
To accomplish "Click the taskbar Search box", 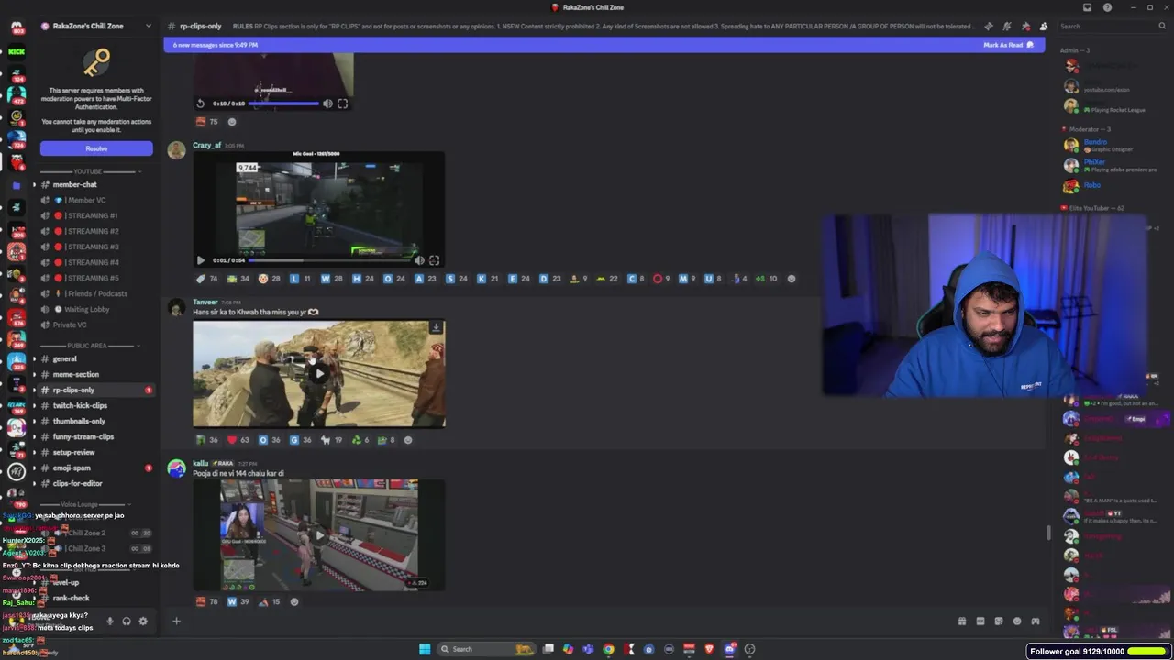I will [488, 649].
